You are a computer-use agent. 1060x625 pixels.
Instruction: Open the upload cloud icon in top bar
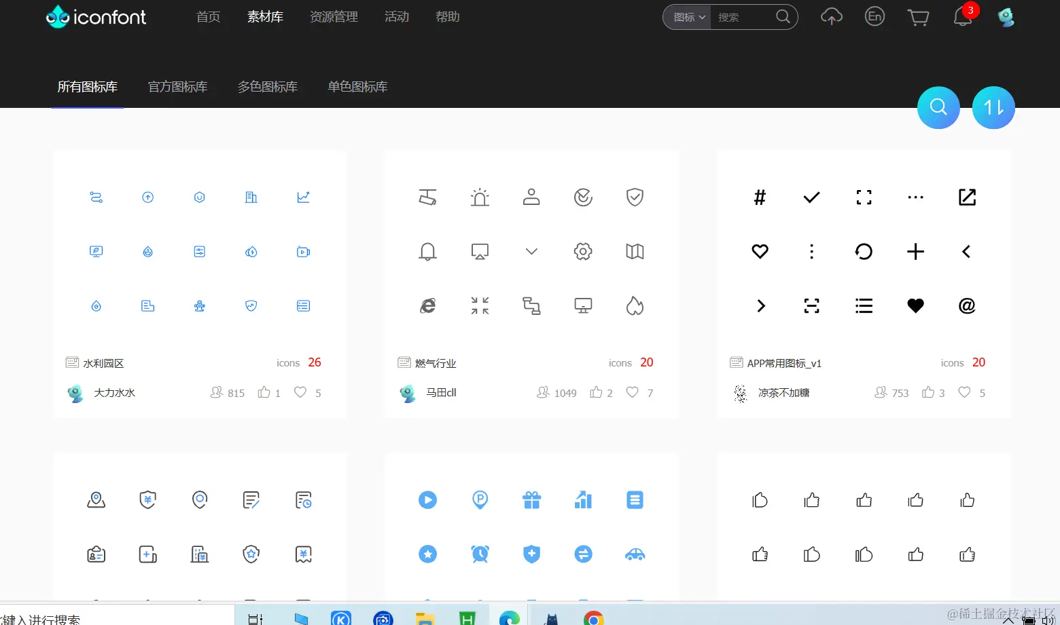831,16
